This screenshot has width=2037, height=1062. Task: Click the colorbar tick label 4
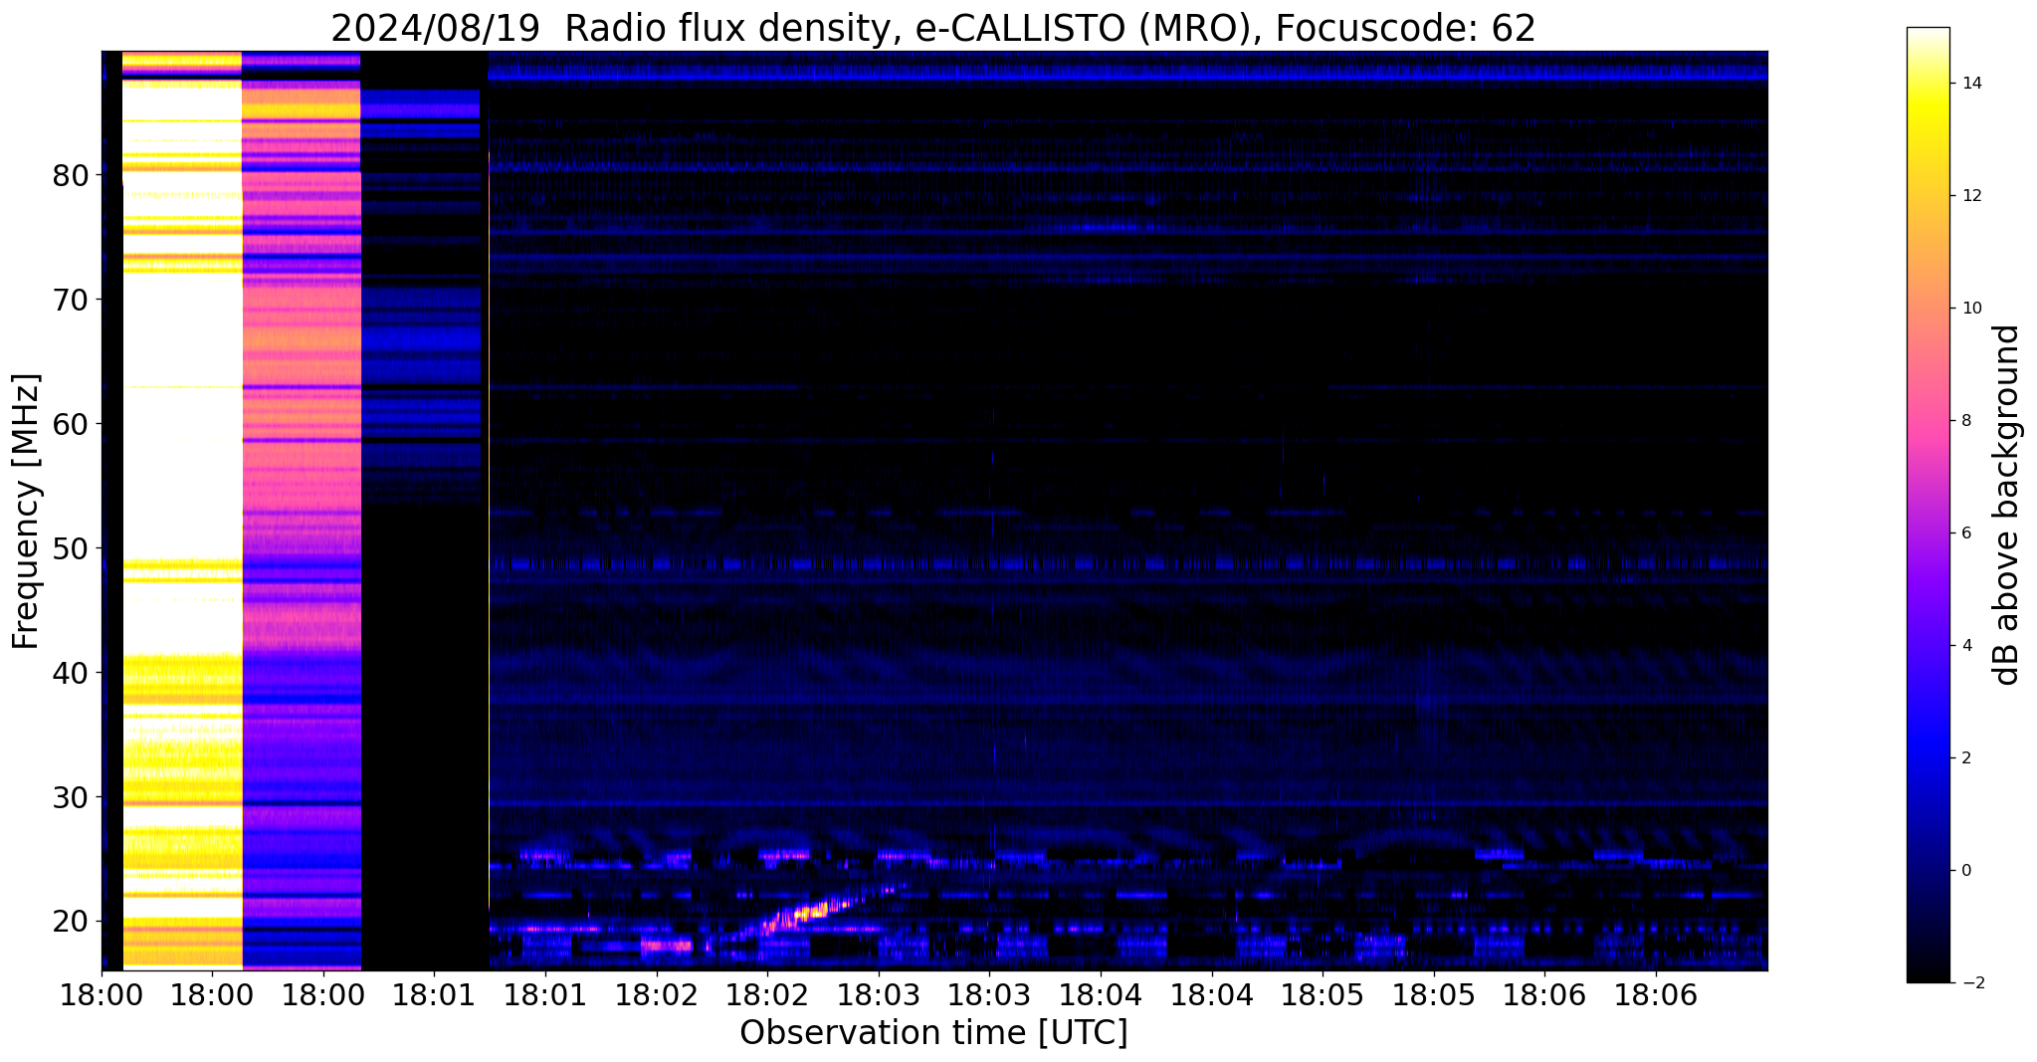pos(1965,646)
